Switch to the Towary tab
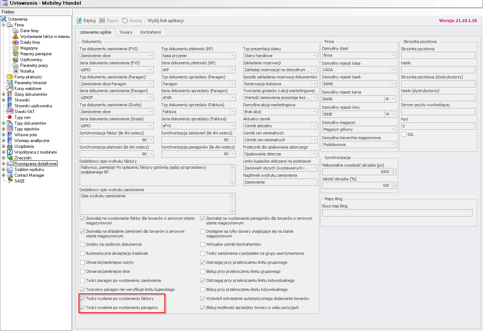The width and height of the screenshot is (483, 331). click(126, 32)
